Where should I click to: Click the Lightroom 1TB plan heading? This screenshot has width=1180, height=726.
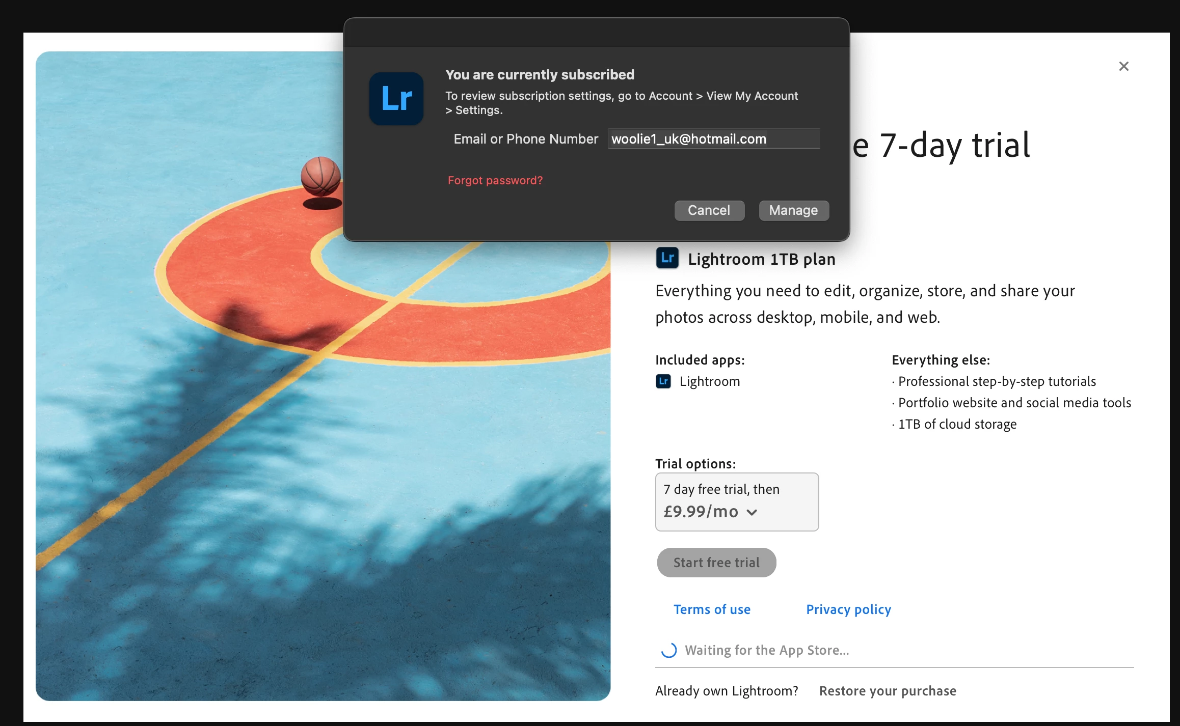[x=761, y=259]
